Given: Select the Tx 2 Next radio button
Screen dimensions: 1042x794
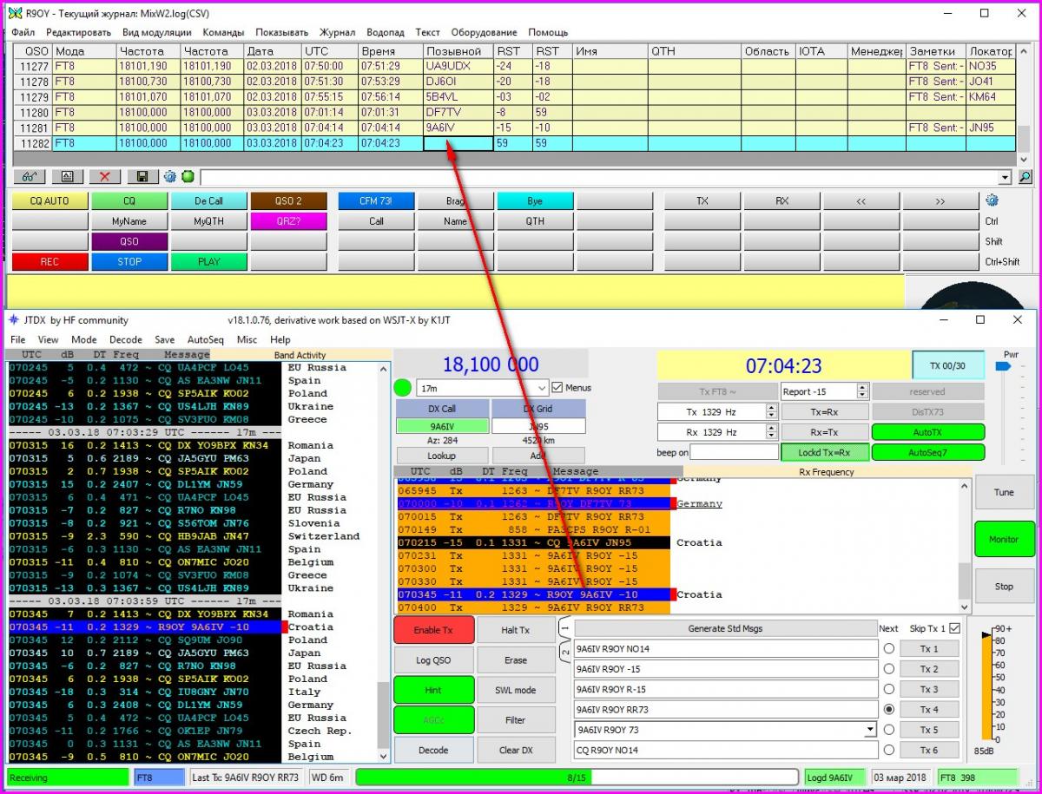Looking at the screenshot, I should pos(888,669).
